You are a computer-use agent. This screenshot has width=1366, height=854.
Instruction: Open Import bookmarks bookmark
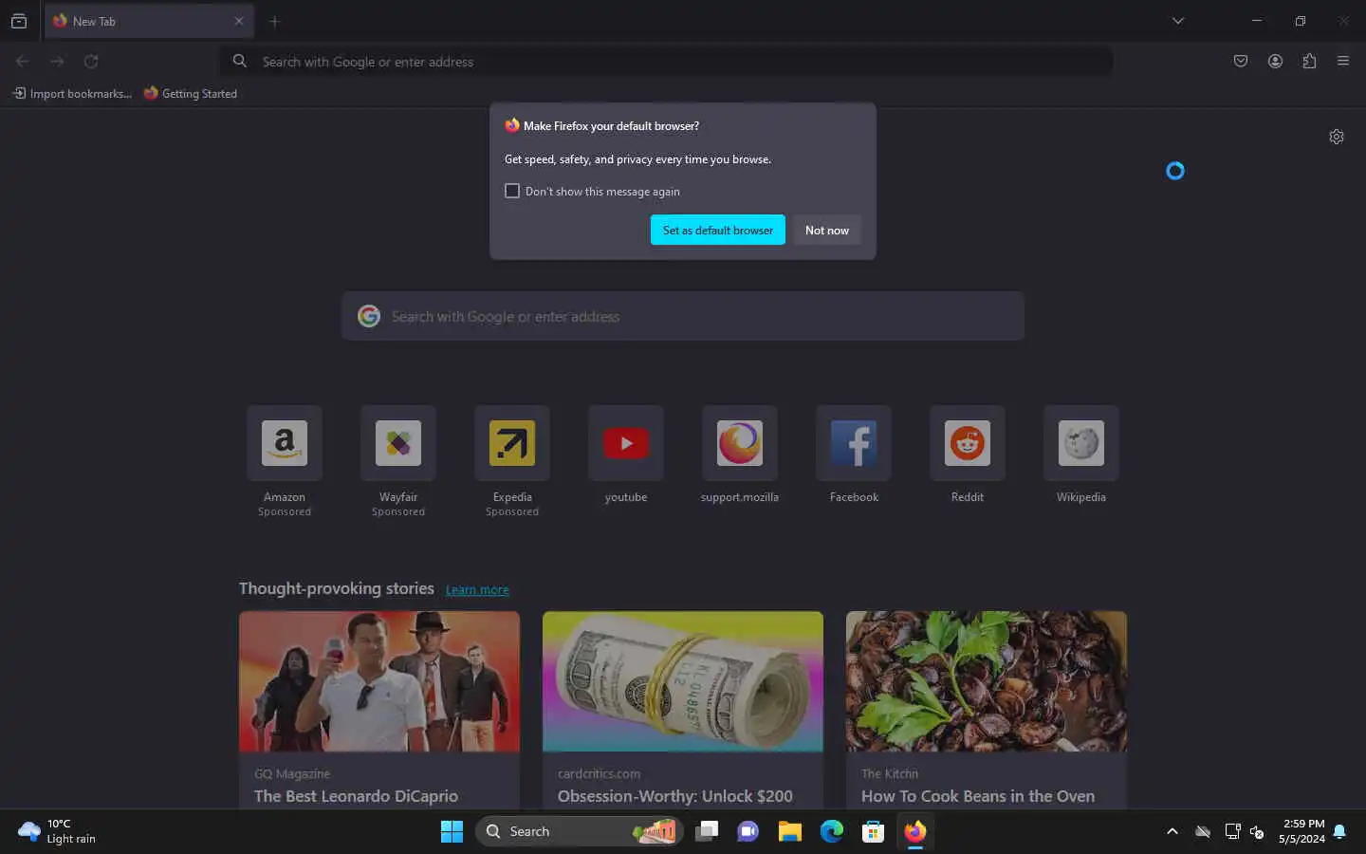72,93
